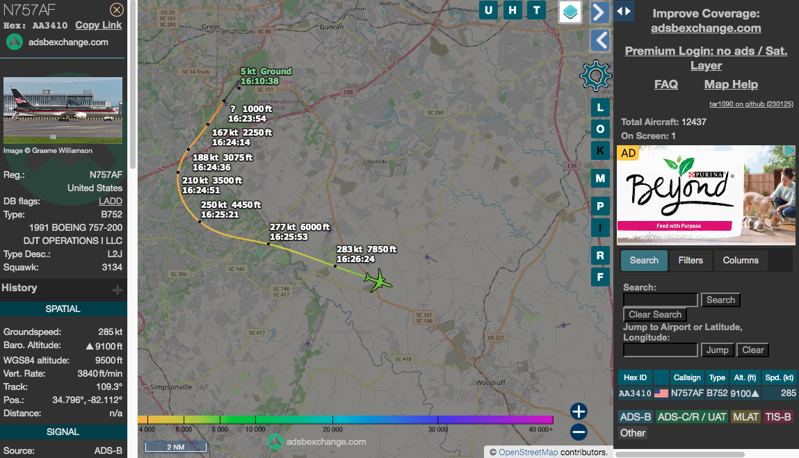799x458 pixels.
Task: Toggle the P map option button
Action: (600, 206)
